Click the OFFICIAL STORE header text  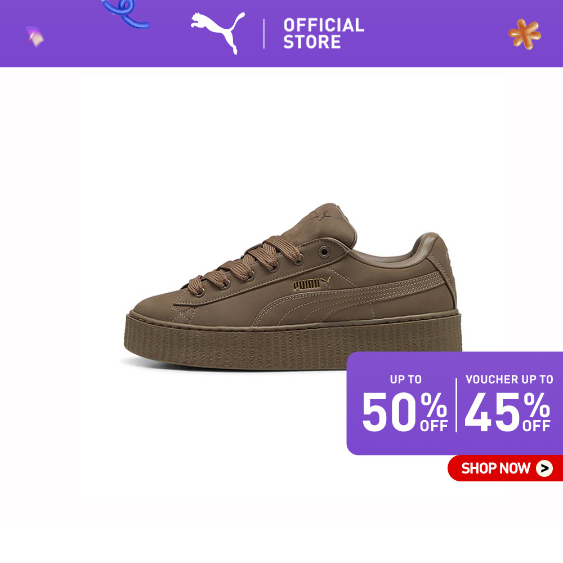(324, 33)
